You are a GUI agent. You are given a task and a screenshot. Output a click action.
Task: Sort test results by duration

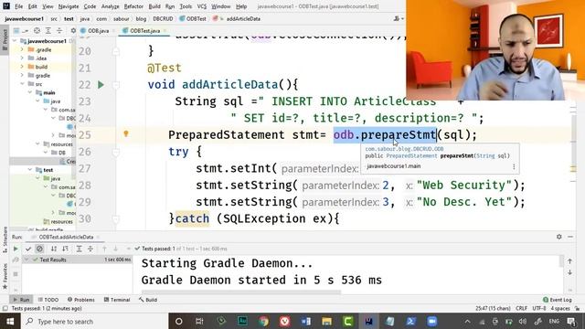(x=65, y=249)
